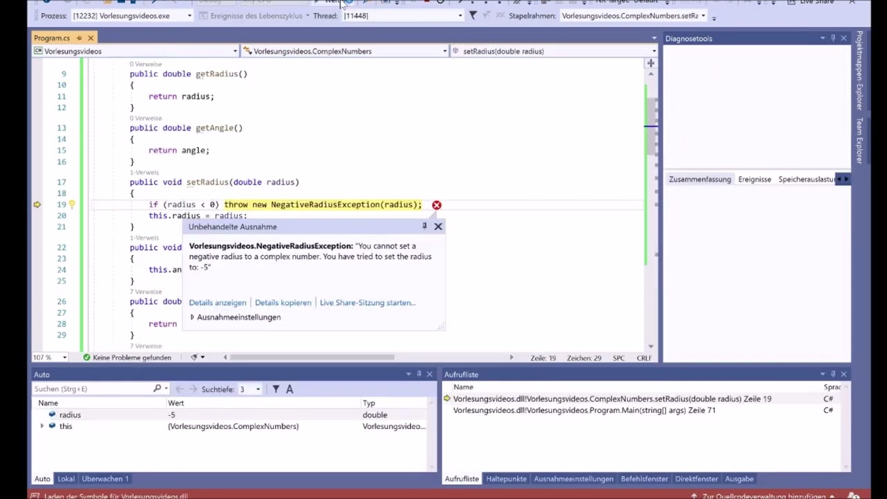The height and width of the screenshot is (499, 887).
Task: Click the split editor icon above the code scrollbar
Action: click(x=651, y=64)
